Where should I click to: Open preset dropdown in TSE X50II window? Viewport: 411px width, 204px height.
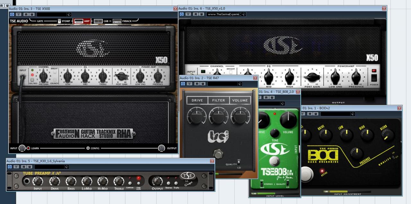coord(69,14)
